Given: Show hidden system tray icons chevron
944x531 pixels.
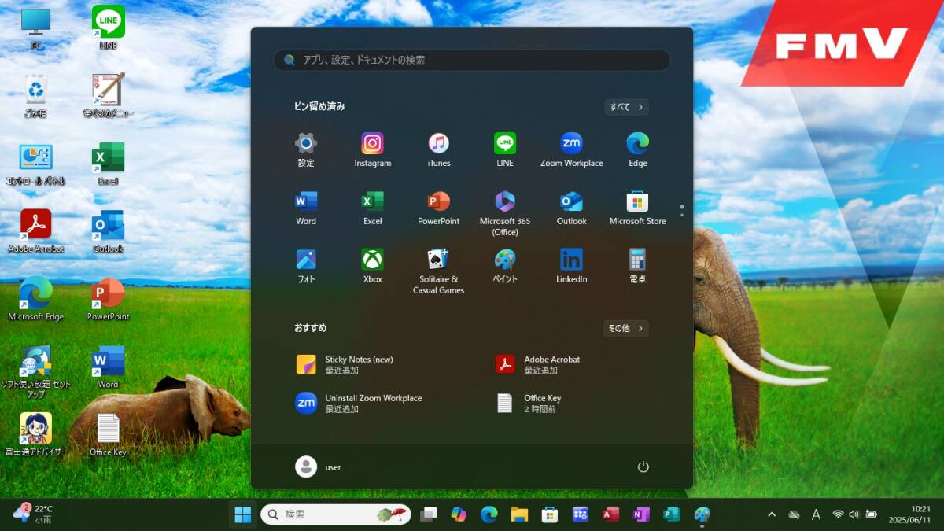Looking at the screenshot, I should point(772,514).
